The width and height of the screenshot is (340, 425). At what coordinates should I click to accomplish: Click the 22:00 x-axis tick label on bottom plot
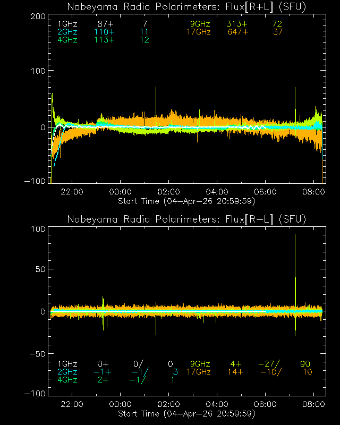[72, 404]
